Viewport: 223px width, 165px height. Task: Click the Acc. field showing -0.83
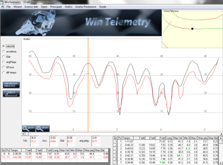(54, 138)
